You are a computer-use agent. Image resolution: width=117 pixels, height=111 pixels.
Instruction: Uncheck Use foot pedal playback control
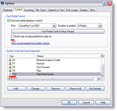pyautogui.click(x=9, y=21)
